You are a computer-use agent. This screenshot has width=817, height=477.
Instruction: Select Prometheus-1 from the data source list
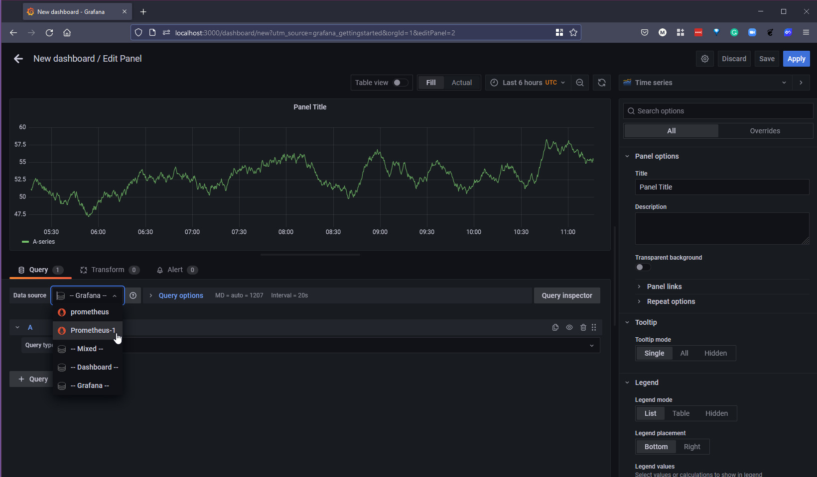93,330
